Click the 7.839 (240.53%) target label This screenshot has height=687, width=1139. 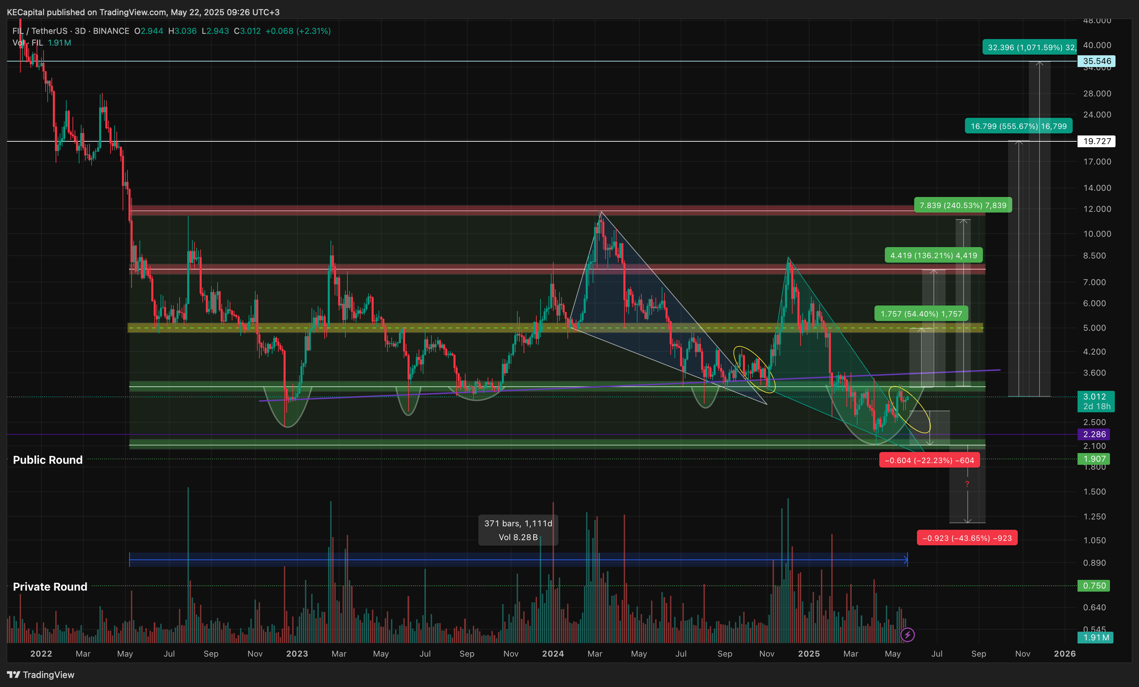click(x=963, y=205)
